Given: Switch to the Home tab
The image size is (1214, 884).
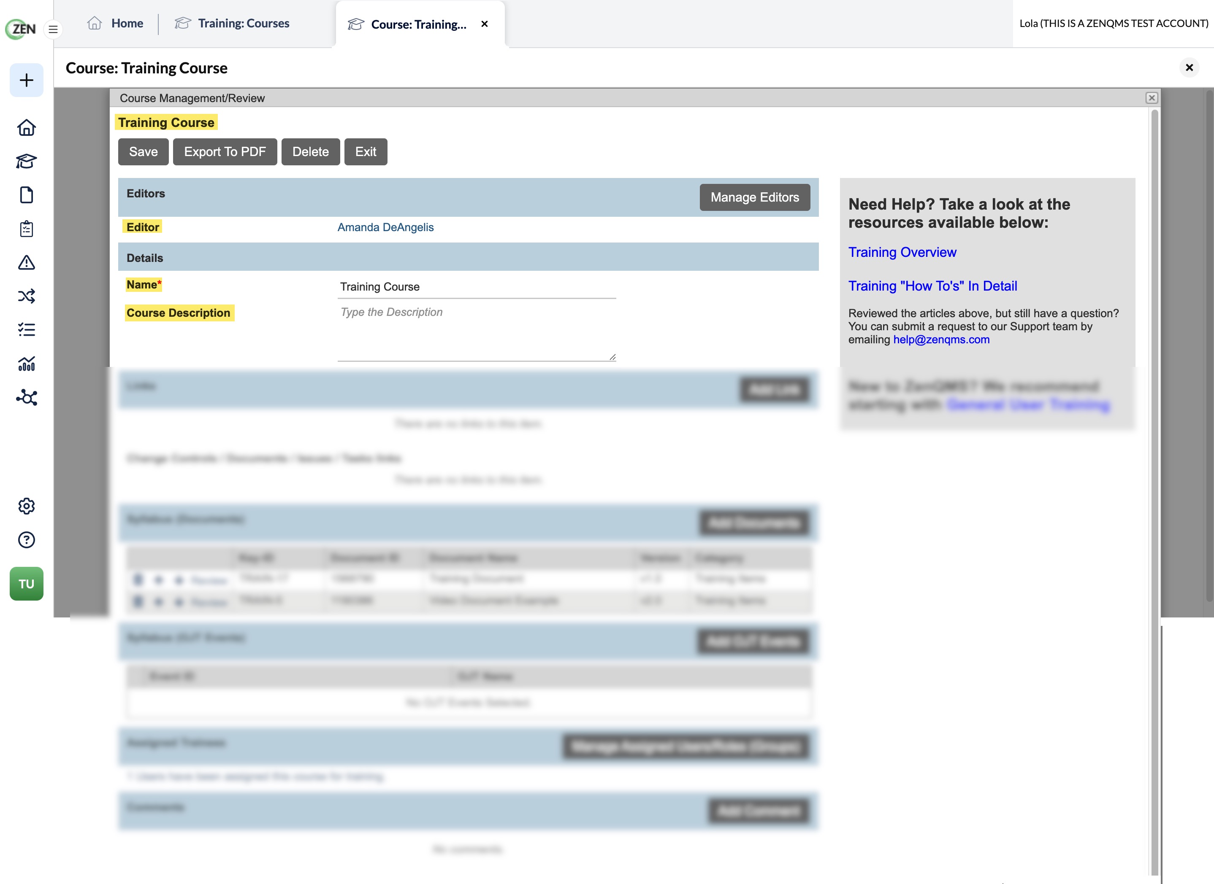Looking at the screenshot, I should click(116, 24).
